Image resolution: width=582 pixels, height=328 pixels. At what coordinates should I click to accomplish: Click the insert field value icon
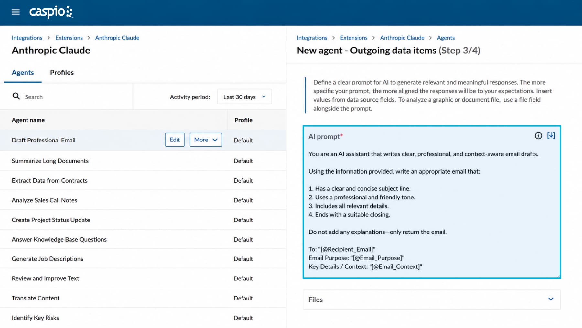pos(551,136)
